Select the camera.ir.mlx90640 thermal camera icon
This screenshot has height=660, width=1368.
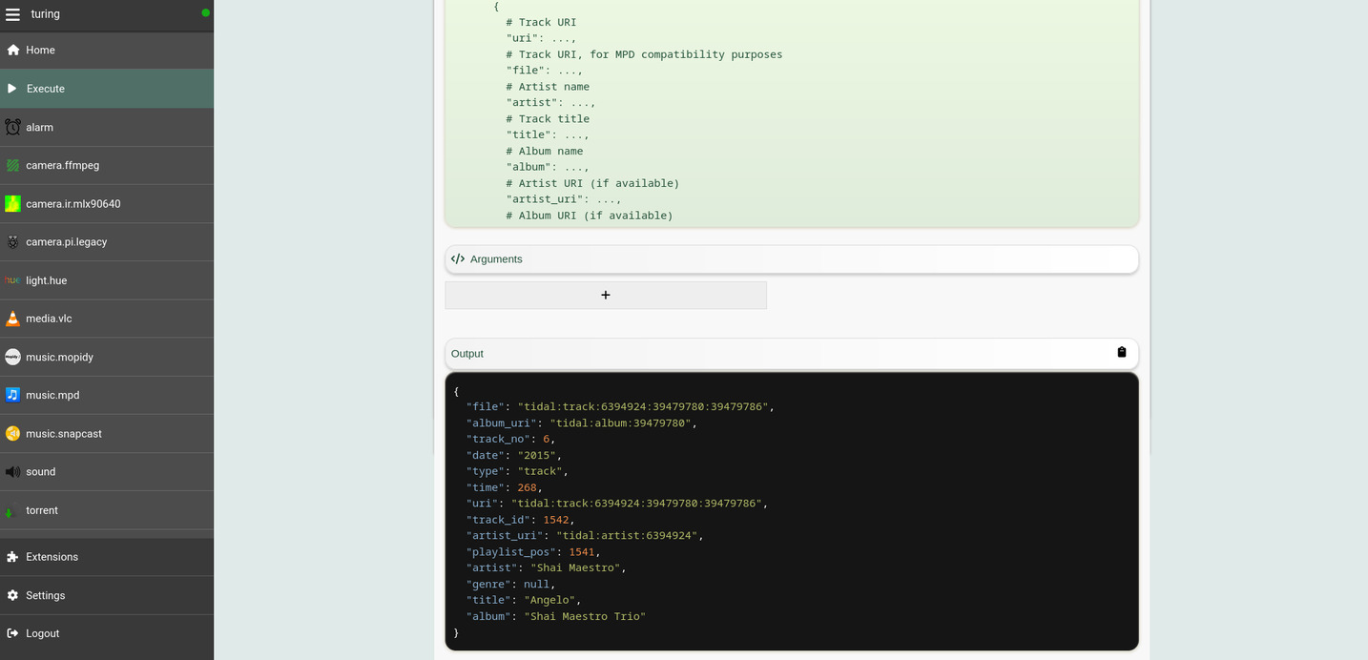pos(12,203)
